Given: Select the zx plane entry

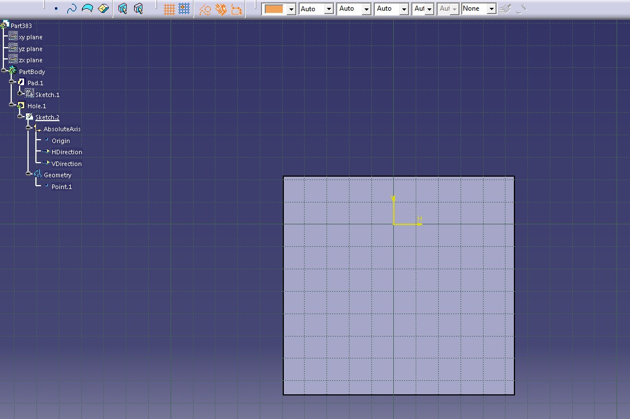Looking at the screenshot, I should (30, 60).
